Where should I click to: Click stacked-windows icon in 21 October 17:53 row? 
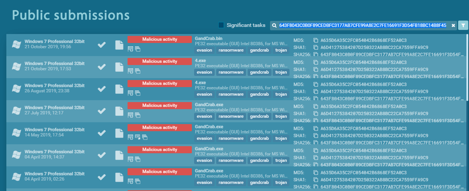(x=138, y=71)
